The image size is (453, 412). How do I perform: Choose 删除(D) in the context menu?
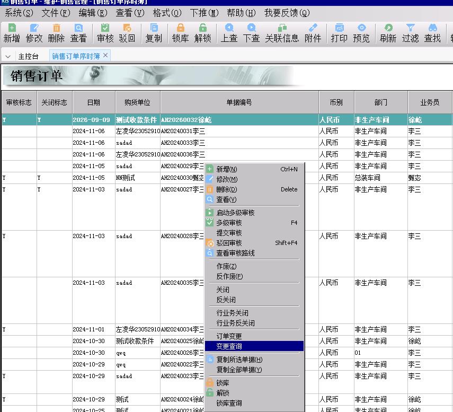254,189
